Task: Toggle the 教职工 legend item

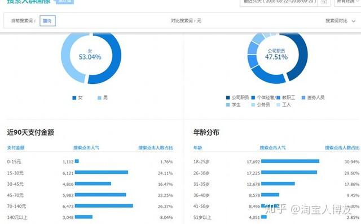Action: click(x=286, y=97)
